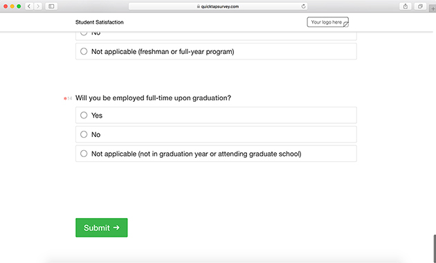
Task: Reload the page using the refresh icon
Action: 303,6
